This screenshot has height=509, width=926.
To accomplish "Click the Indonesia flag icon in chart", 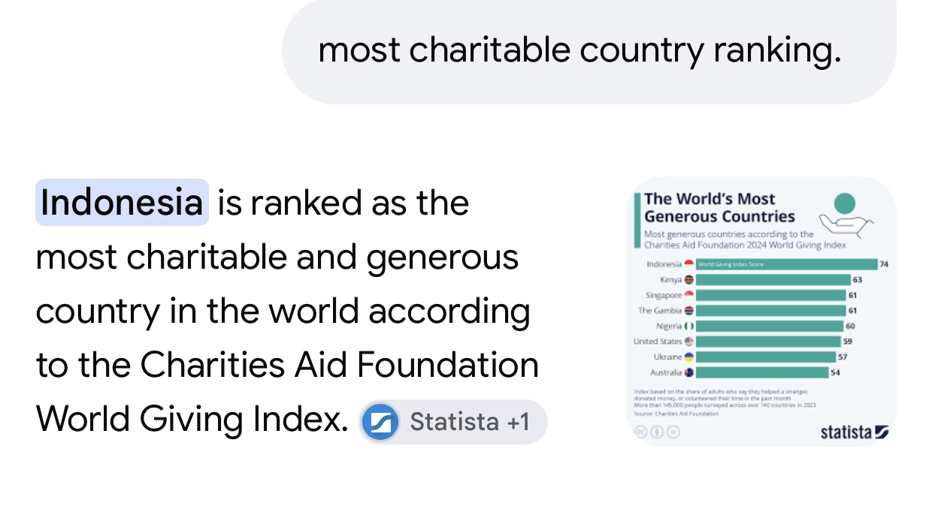I will [x=689, y=264].
